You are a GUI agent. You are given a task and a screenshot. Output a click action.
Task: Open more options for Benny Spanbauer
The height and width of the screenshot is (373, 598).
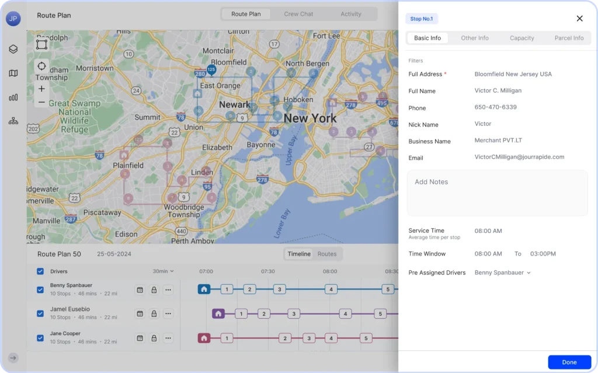(168, 290)
